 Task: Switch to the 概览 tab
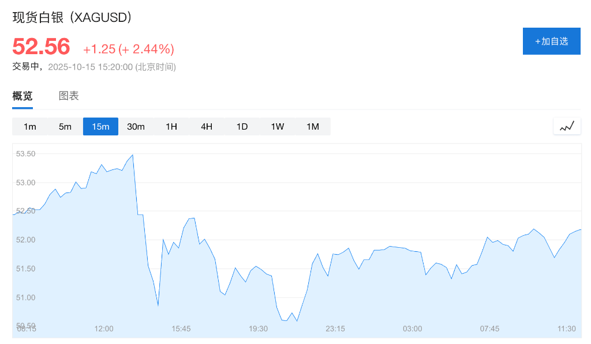pos(23,96)
